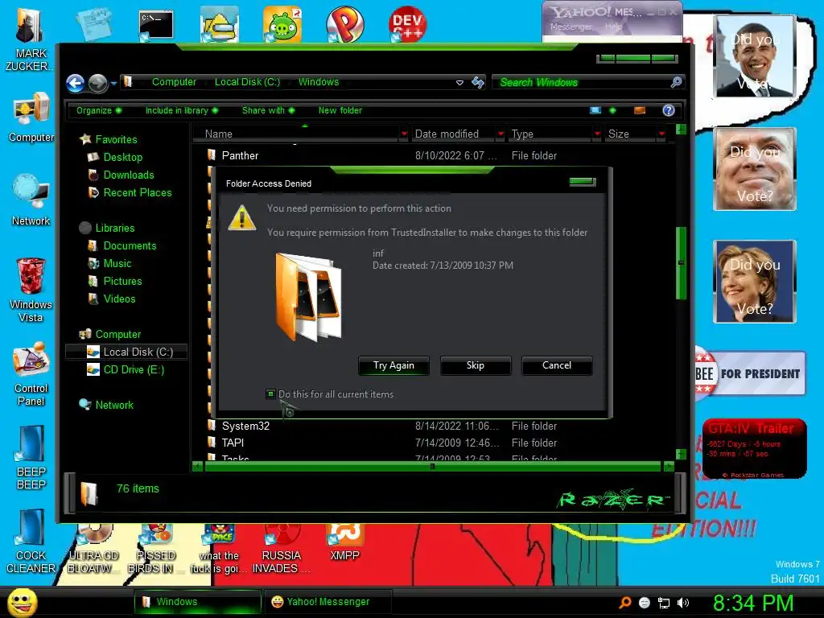
Task: Click the Back navigation arrow
Action: [75, 83]
